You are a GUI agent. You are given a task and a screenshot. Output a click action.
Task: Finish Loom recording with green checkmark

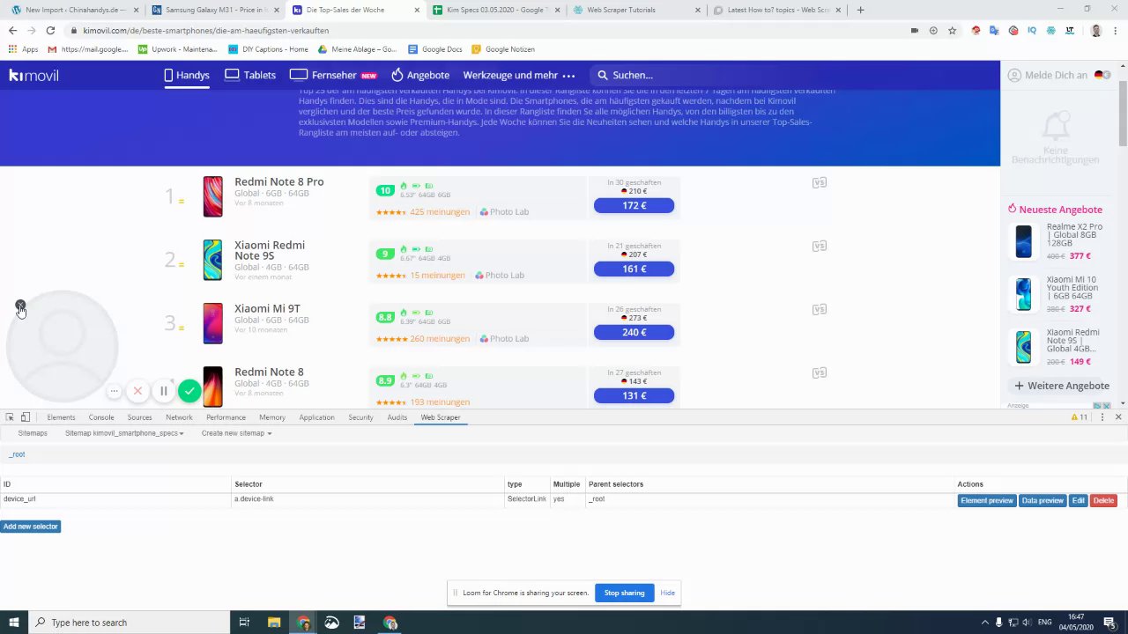[x=189, y=391]
